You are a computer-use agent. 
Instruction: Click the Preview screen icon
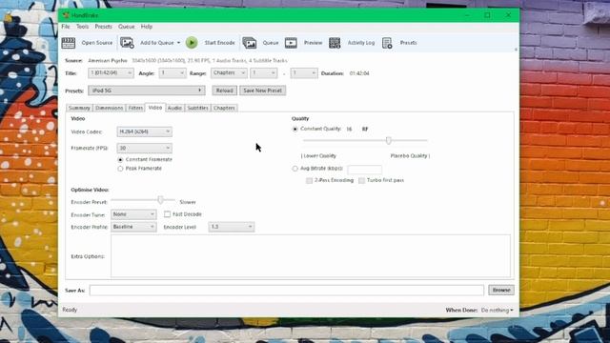291,43
